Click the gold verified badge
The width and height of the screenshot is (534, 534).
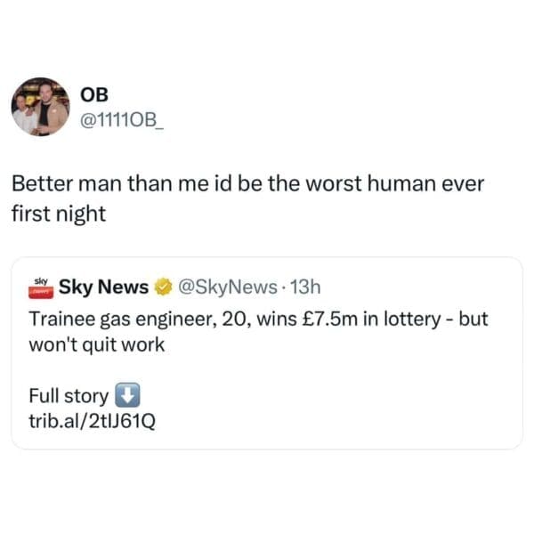(164, 287)
